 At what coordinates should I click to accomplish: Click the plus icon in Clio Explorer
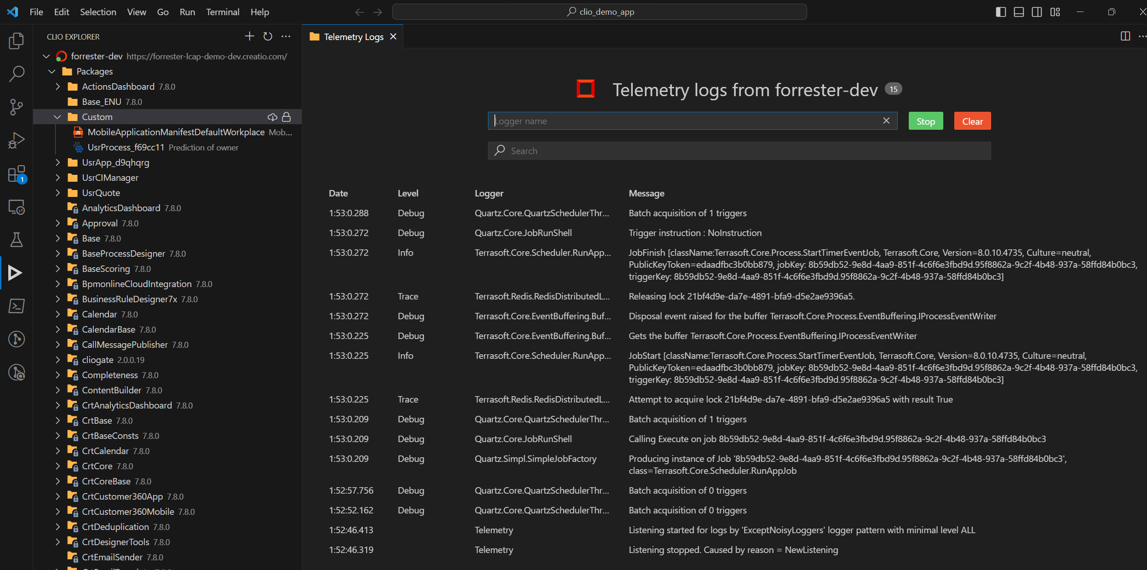(249, 36)
